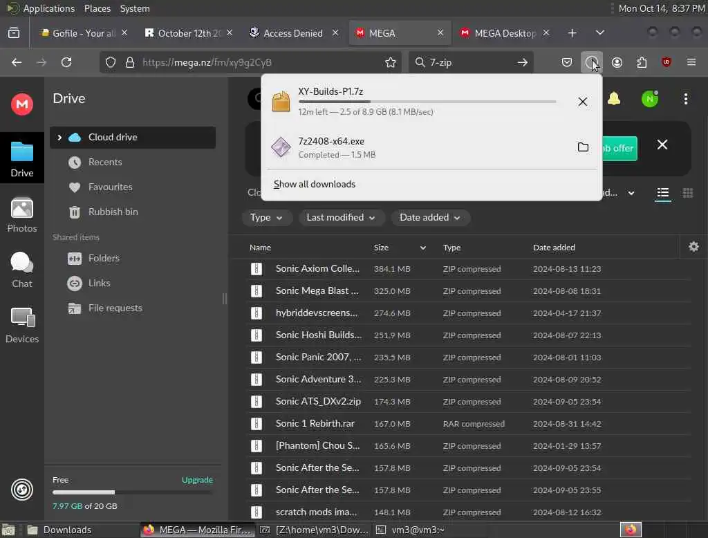This screenshot has width=708, height=538.
Task: Open the Rubbish bin
Action: coord(113,212)
